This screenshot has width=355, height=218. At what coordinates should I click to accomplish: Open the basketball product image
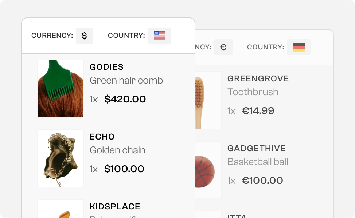[x=208, y=170]
